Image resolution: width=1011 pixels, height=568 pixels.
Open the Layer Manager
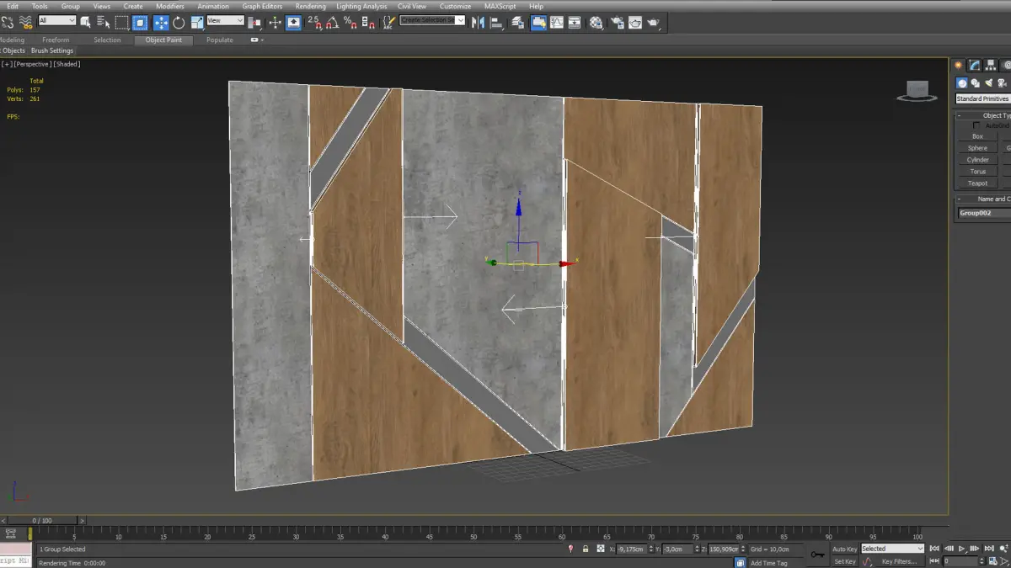pyautogui.click(x=517, y=22)
